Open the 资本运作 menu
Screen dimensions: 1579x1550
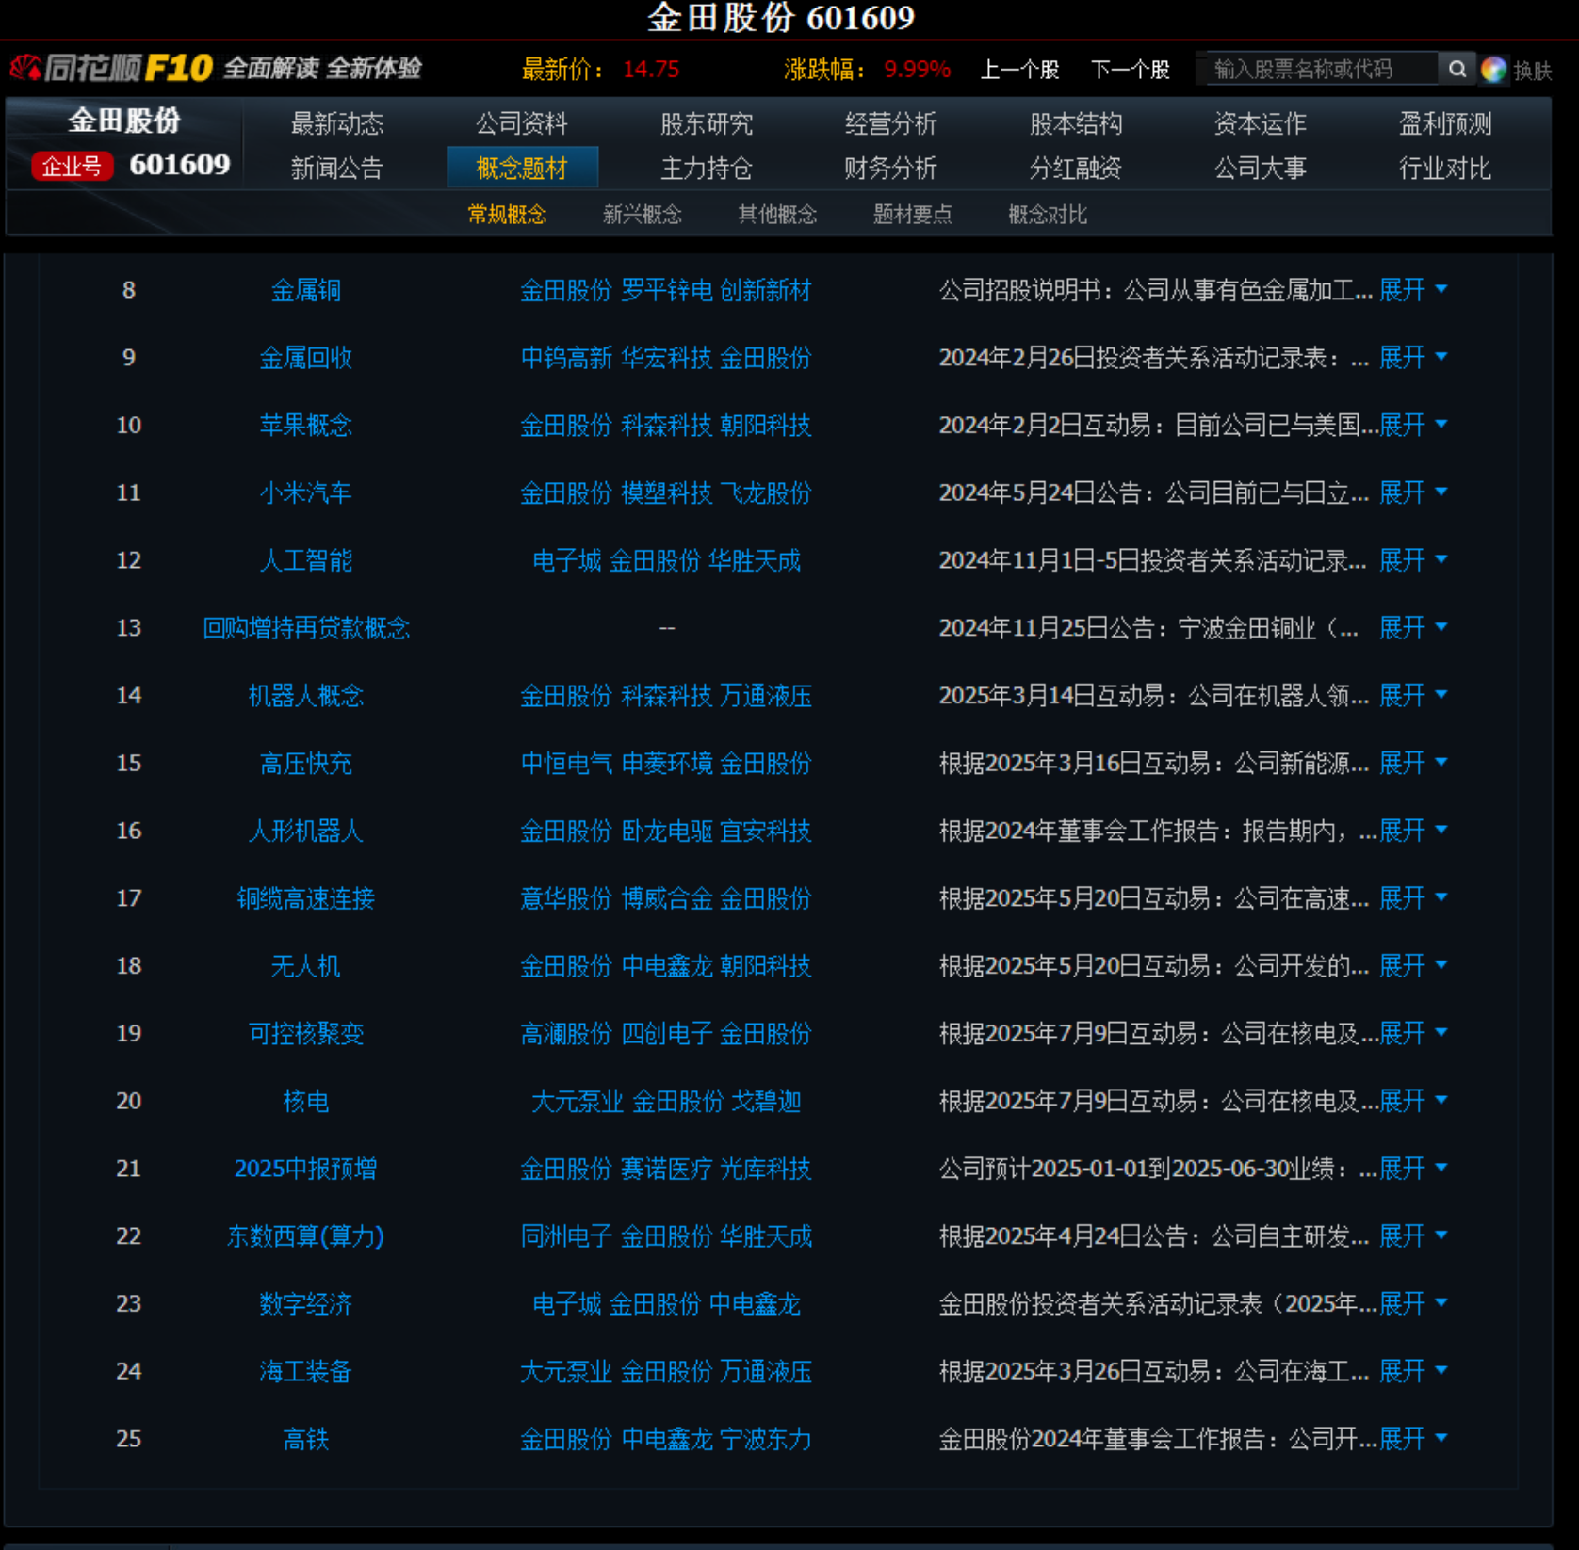(x=1261, y=123)
